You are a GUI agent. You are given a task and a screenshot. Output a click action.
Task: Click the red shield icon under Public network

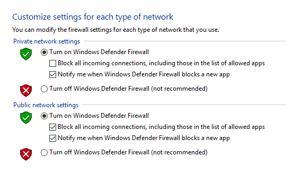(x=26, y=154)
